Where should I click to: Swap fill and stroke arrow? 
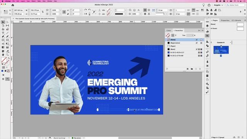pyautogui.click(x=8, y=58)
